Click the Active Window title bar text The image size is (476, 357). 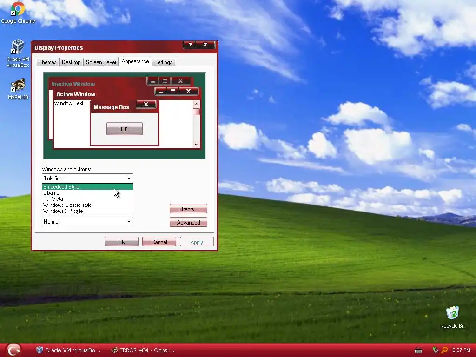coord(76,94)
